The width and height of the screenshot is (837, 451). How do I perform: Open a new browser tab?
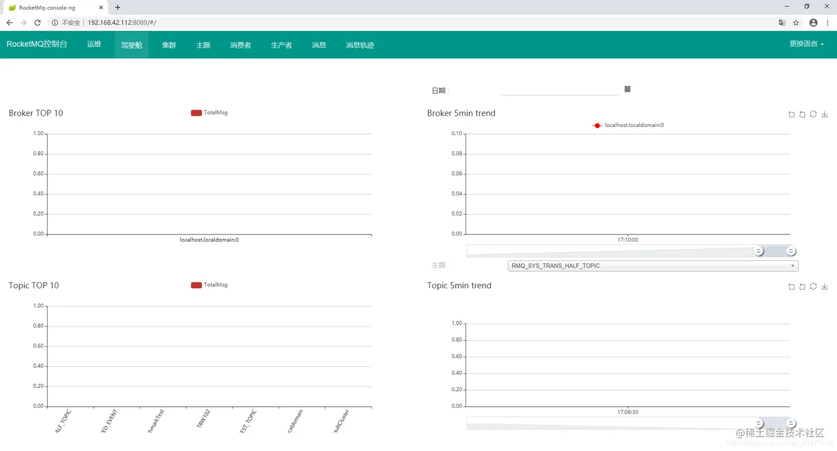pos(117,7)
